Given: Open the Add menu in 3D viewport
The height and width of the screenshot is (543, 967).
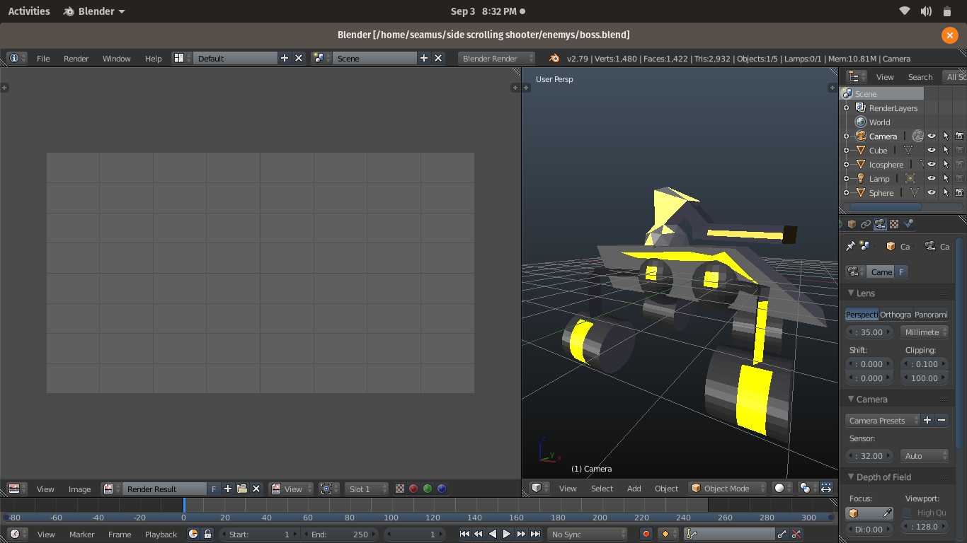Looking at the screenshot, I should coord(634,489).
